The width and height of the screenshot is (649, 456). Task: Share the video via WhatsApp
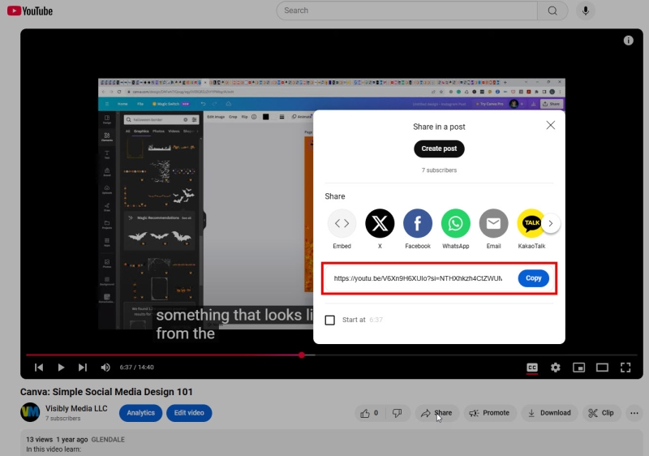tap(455, 229)
